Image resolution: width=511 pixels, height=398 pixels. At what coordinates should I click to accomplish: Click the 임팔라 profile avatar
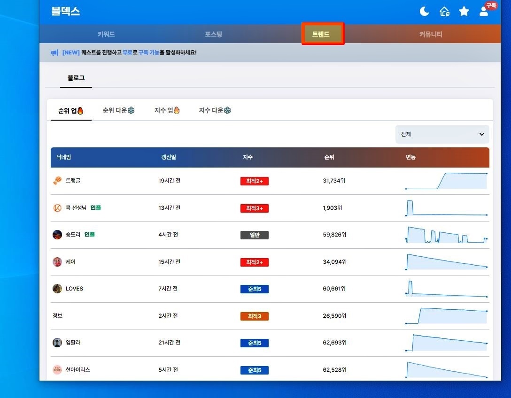pos(57,343)
